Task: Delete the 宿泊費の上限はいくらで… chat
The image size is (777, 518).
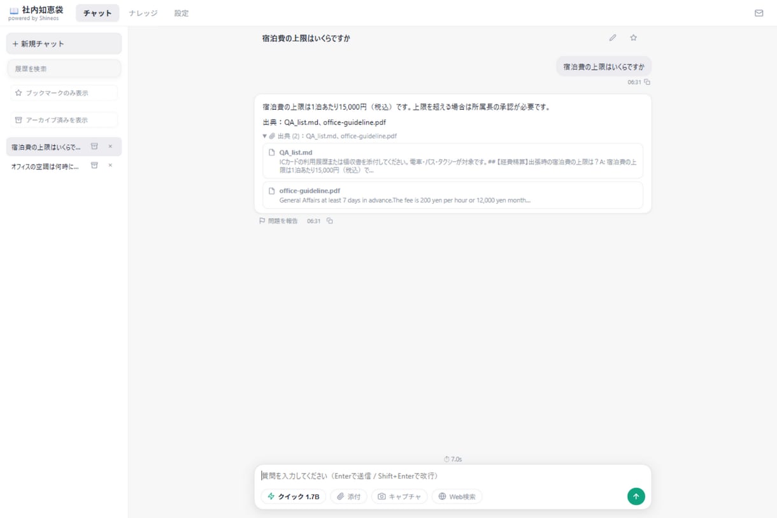Action: [x=110, y=147]
